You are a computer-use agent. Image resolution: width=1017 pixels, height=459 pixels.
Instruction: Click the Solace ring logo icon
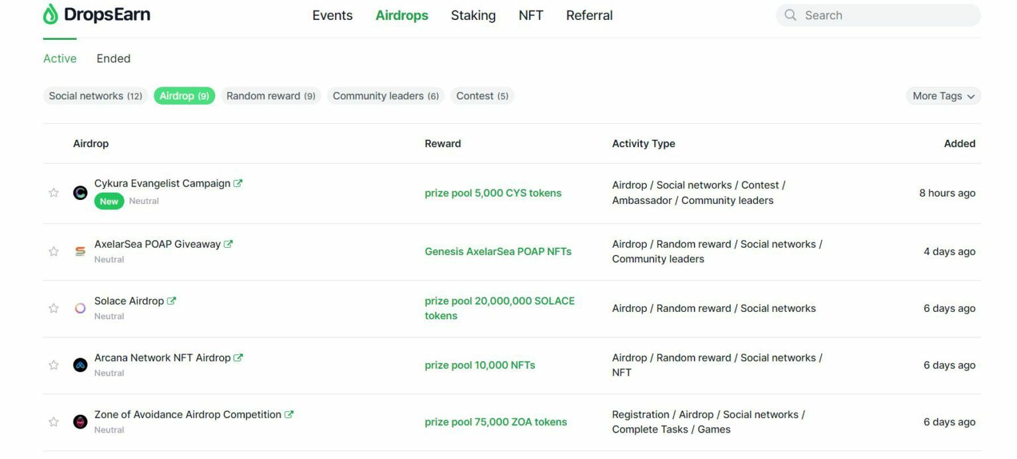click(x=80, y=308)
